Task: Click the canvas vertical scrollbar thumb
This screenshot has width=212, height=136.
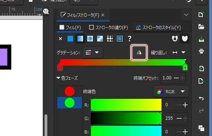Action: pyautogui.click(x=46, y=125)
